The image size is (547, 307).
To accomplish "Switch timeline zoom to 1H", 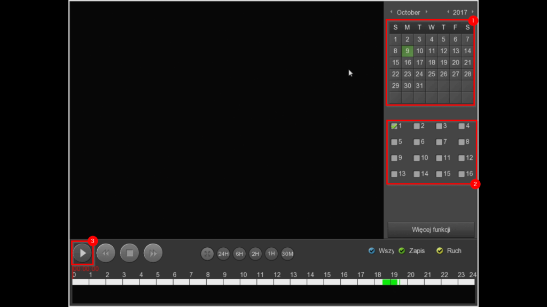I will (x=271, y=254).
